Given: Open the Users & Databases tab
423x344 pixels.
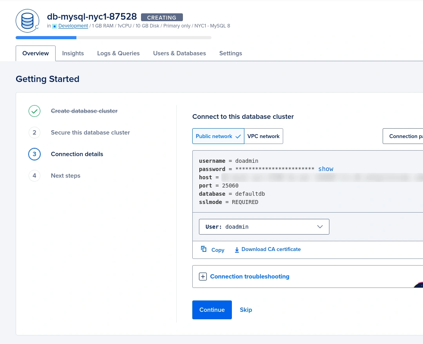Looking at the screenshot, I should tap(179, 53).
